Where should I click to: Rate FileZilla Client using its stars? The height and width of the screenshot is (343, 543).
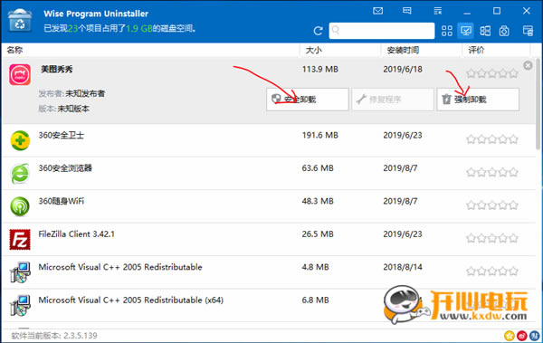click(x=492, y=238)
